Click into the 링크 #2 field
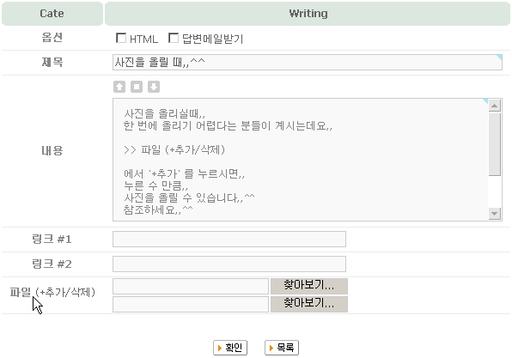Image resolution: width=512 pixels, height=358 pixels. [229, 264]
